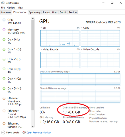Click the Physical location label
The width and height of the screenshot is (125, 137).
click(98, 118)
